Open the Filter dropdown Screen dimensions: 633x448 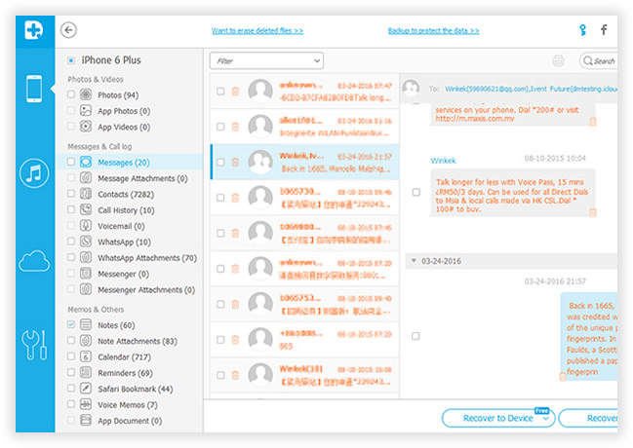(266, 61)
